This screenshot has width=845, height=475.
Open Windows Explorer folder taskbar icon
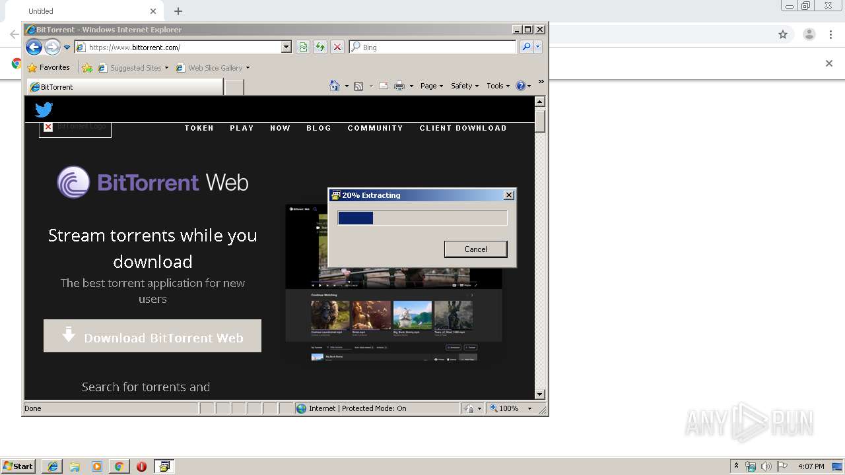[75, 466]
